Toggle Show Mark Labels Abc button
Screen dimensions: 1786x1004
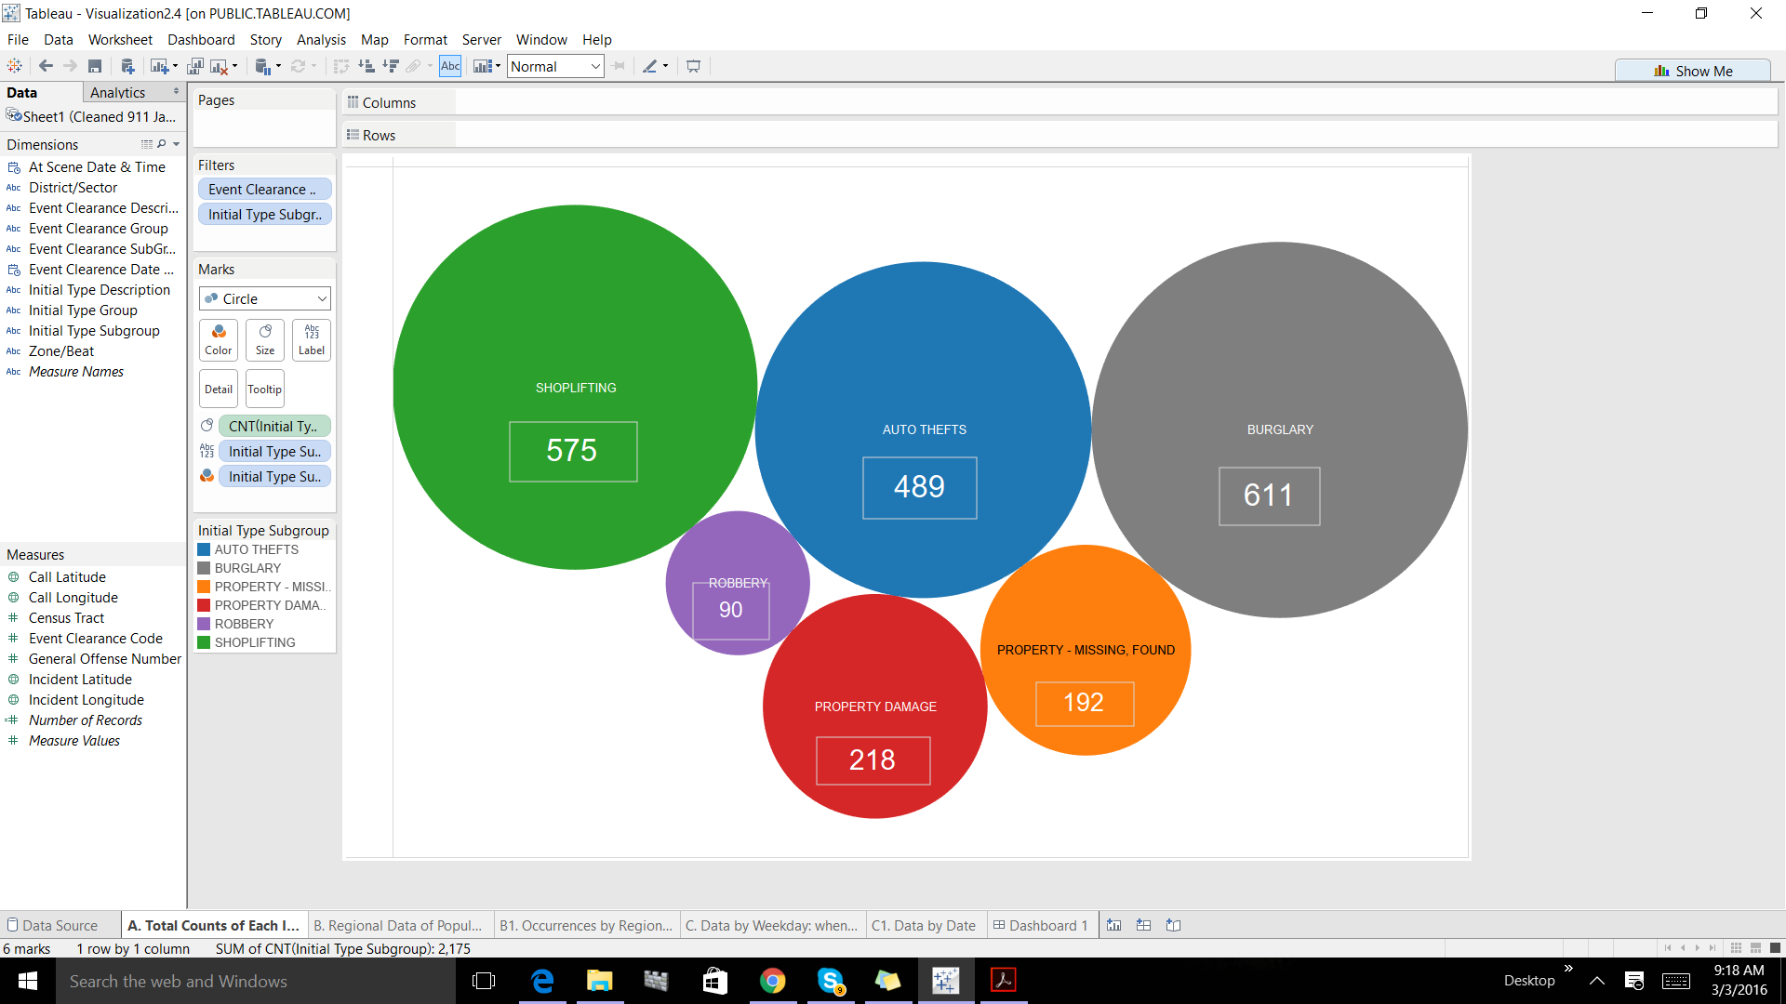pos(450,66)
